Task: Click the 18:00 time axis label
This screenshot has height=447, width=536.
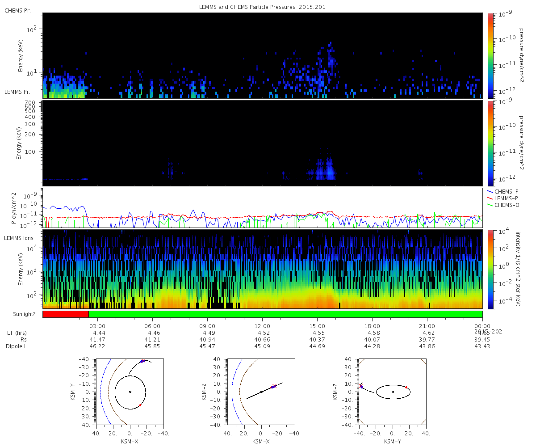Action: [373, 326]
